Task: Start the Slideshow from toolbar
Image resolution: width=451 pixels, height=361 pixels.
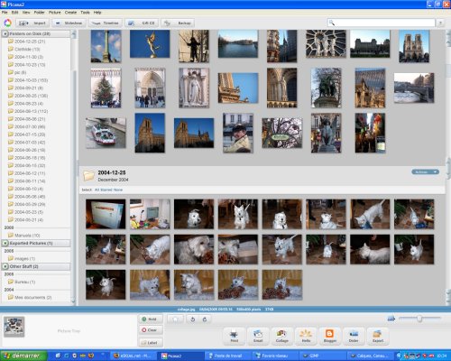Action: (x=69, y=23)
